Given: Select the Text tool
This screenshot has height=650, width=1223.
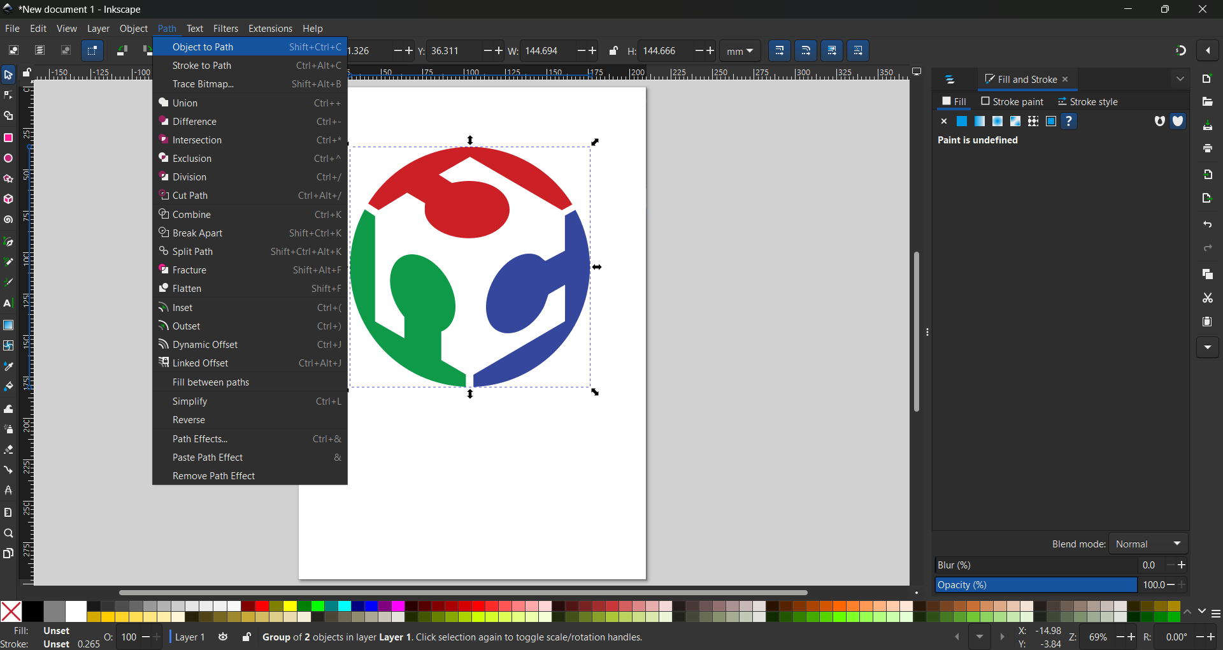Looking at the screenshot, I should [x=8, y=303].
